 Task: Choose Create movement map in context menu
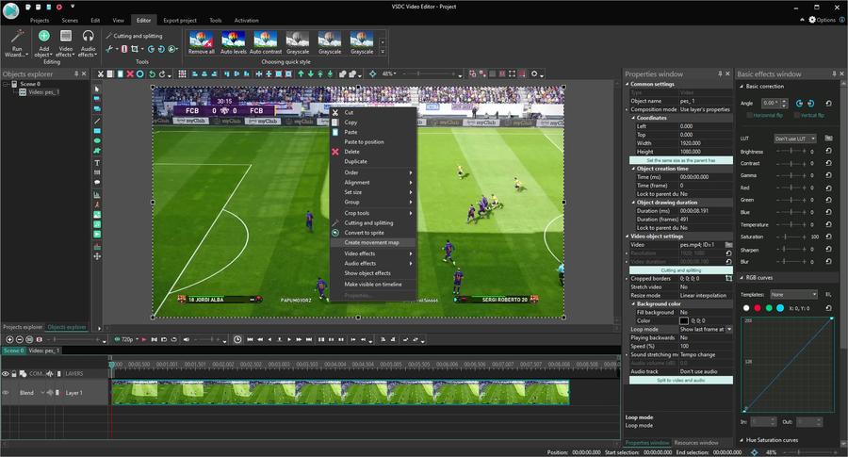[x=373, y=242]
